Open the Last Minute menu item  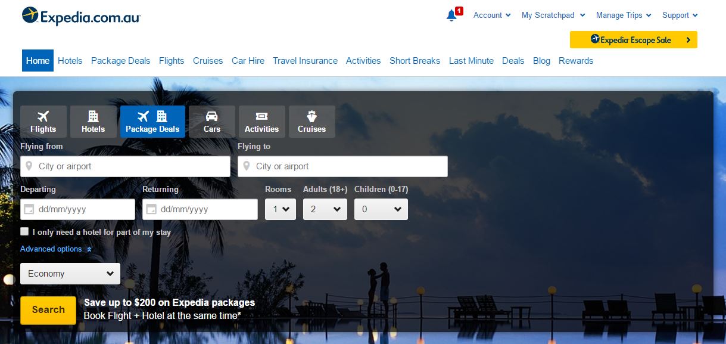tap(471, 60)
